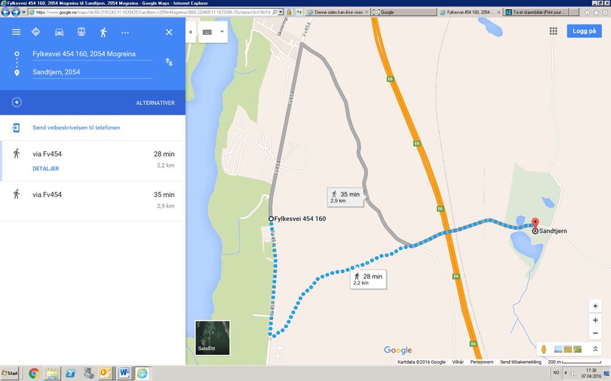Close the Denne siden kan ikke vises tab
Screen dimensions: 611x381
366,12
